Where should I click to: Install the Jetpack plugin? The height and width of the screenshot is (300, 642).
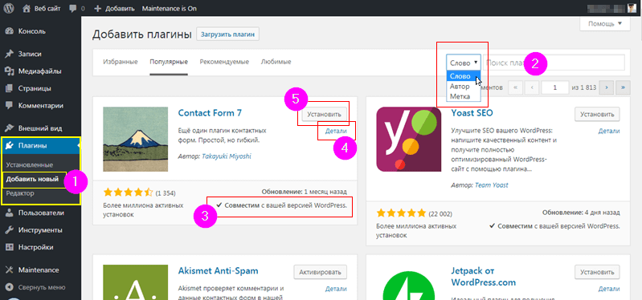(597, 272)
